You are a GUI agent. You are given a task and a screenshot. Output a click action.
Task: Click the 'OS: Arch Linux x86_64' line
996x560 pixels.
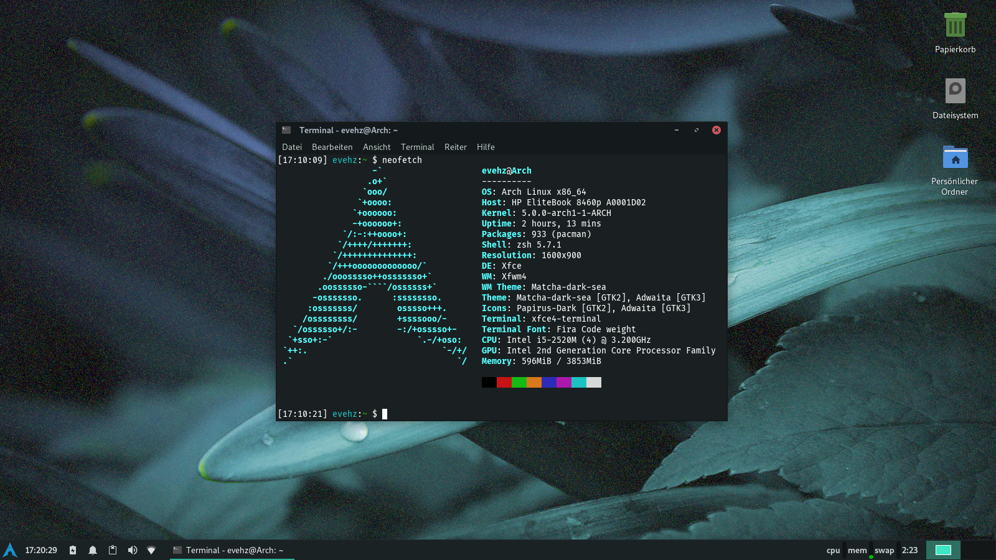click(534, 192)
